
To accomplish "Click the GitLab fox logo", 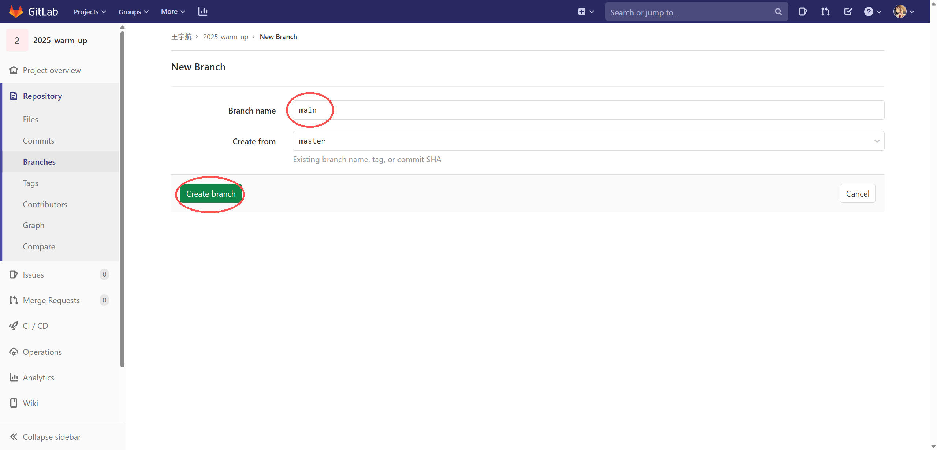I will (x=16, y=11).
